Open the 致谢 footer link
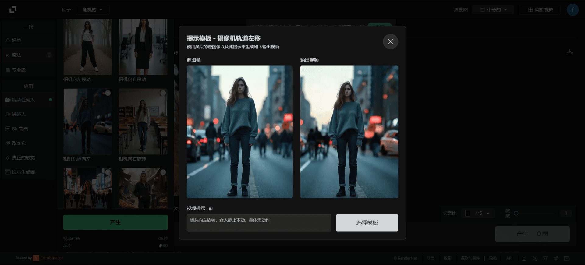The width and height of the screenshot is (585, 265). click(x=447, y=258)
